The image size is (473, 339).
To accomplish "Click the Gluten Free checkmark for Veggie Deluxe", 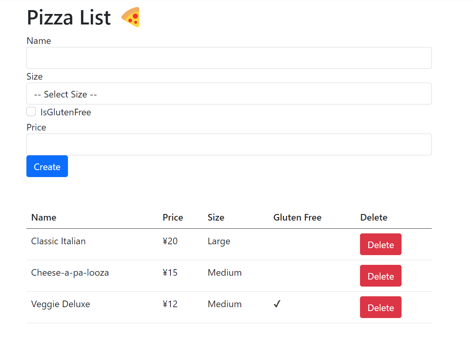I will 277,304.
